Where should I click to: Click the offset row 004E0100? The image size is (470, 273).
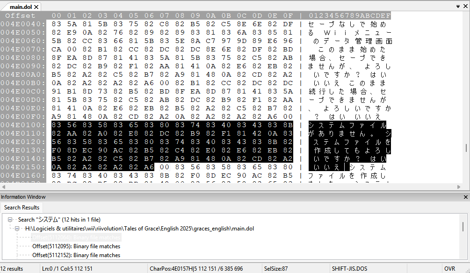point(23,125)
